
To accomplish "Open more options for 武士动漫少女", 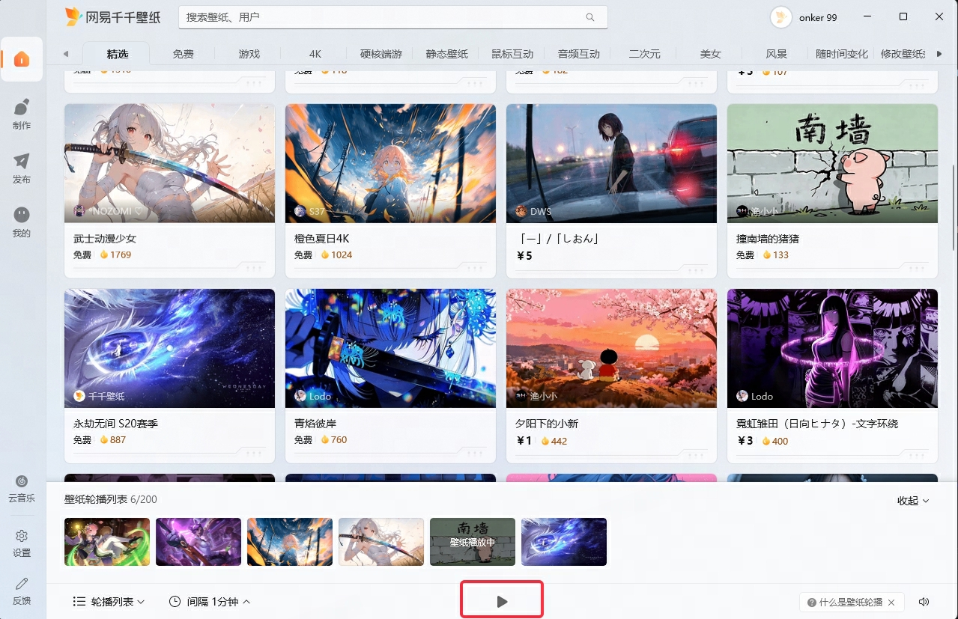I will pos(255,268).
